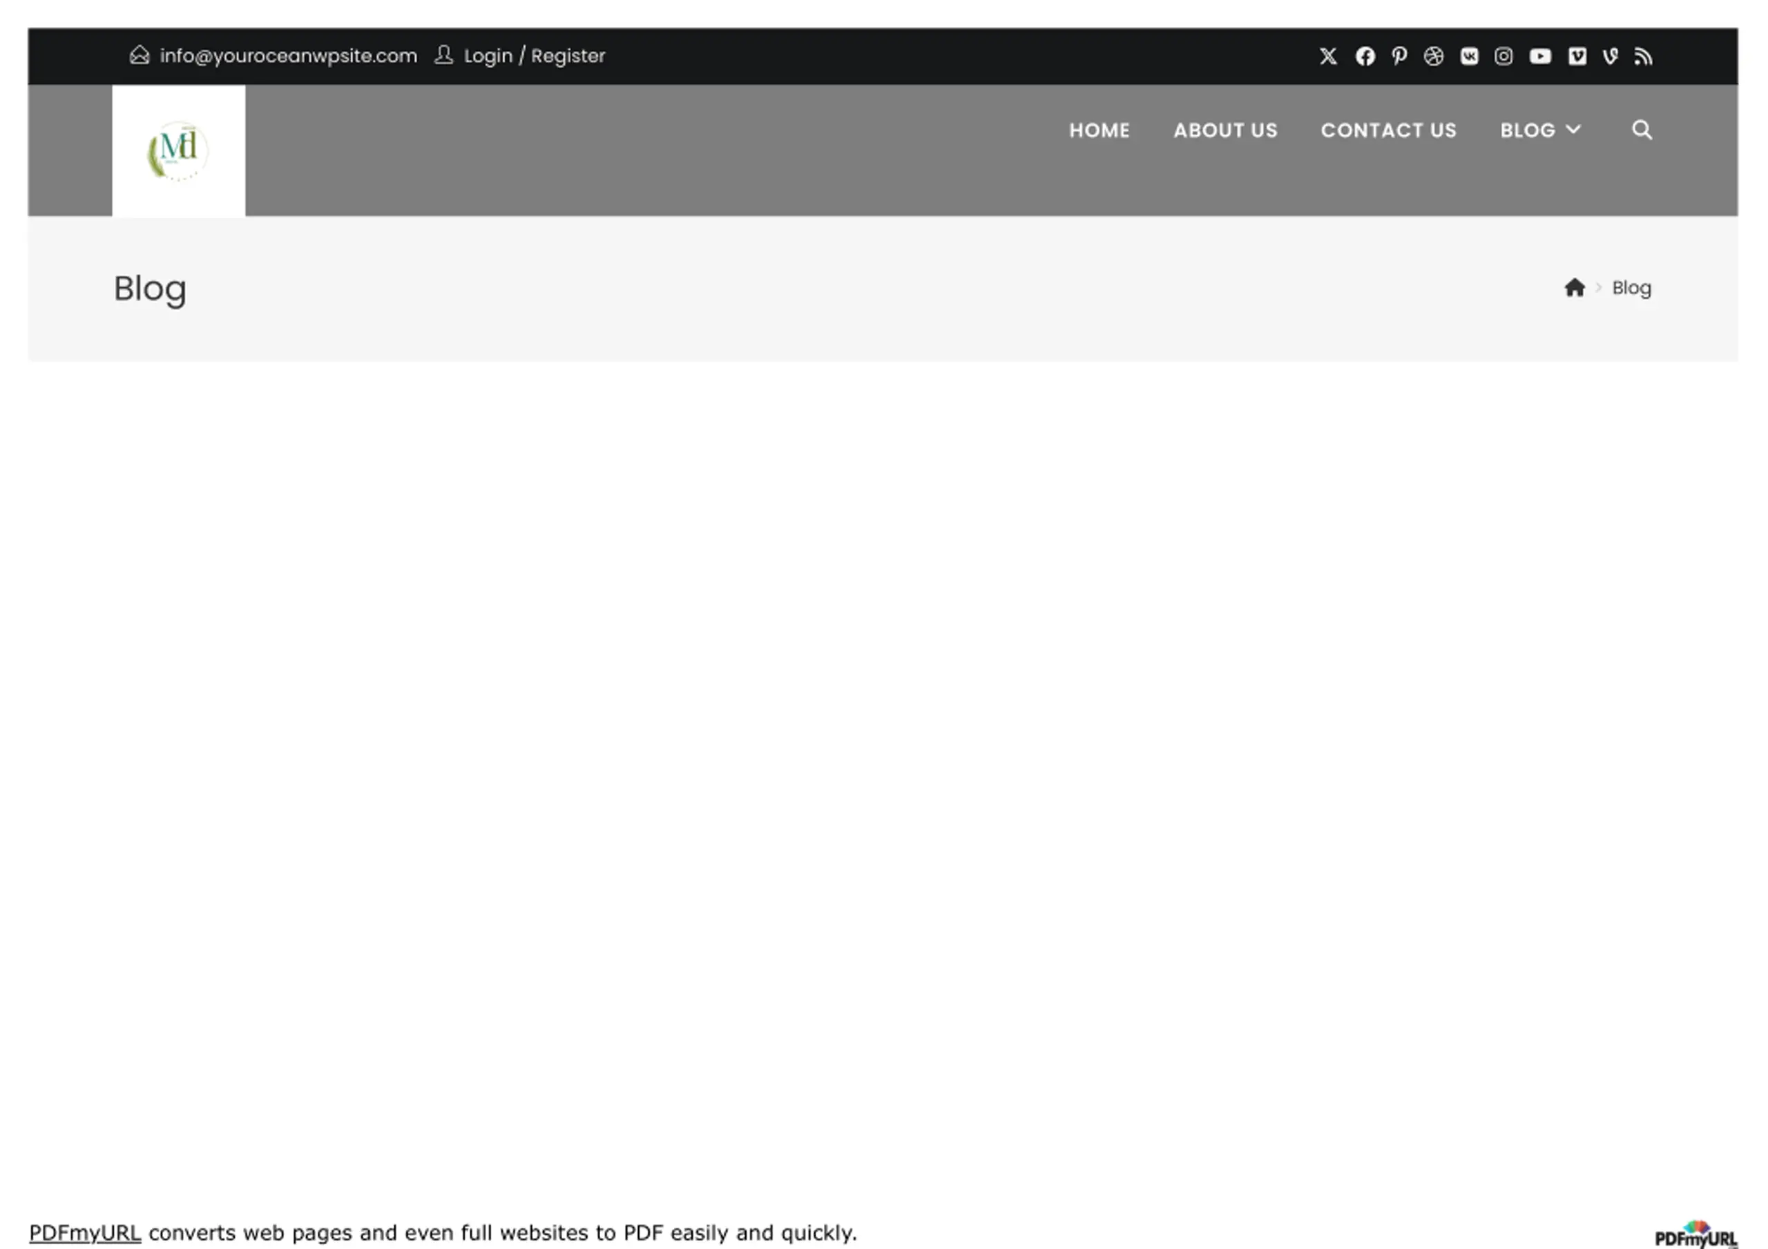Open the About Us menu item
Viewport: 1768px width, 1249px height.
pyautogui.click(x=1225, y=130)
